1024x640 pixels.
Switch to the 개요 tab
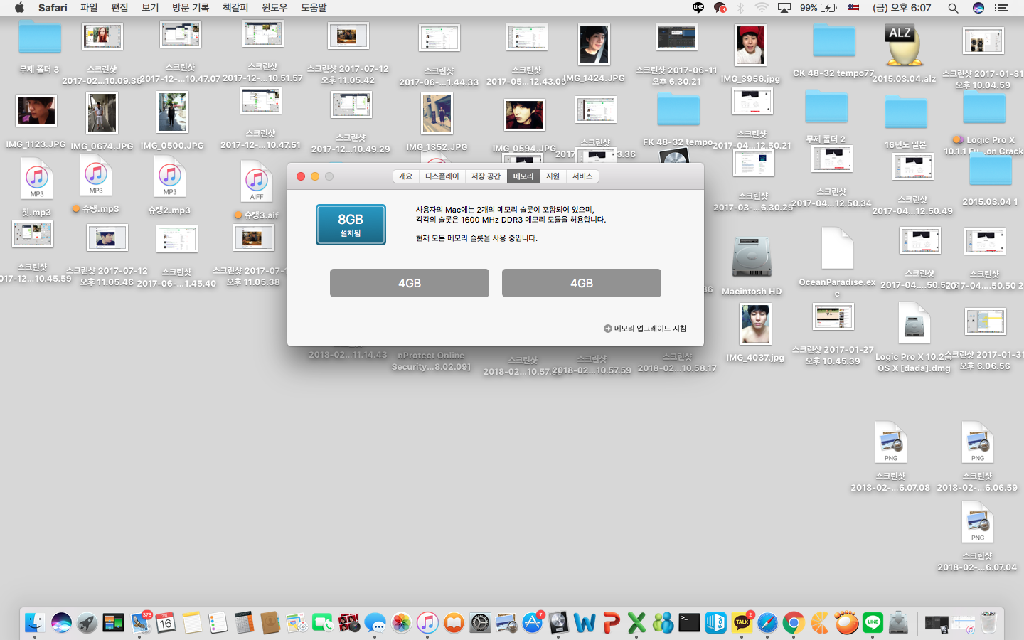pyautogui.click(x=405, y=176)
